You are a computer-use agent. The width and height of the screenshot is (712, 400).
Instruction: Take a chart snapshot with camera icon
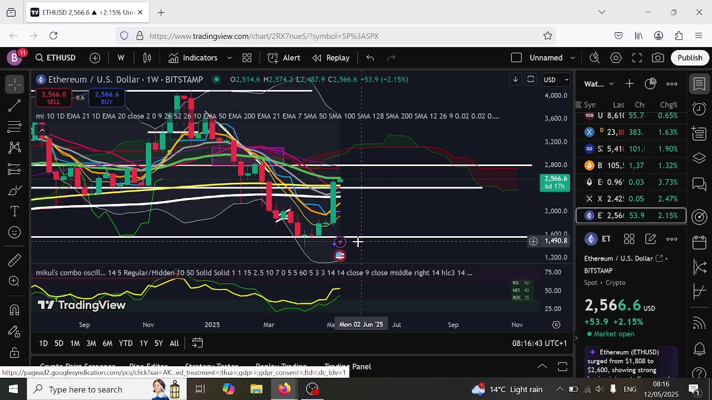click(658, 58)
